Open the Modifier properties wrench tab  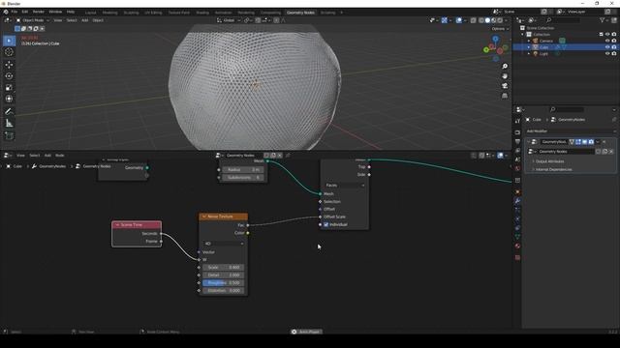pyautogui.click(x=517, y=201)
